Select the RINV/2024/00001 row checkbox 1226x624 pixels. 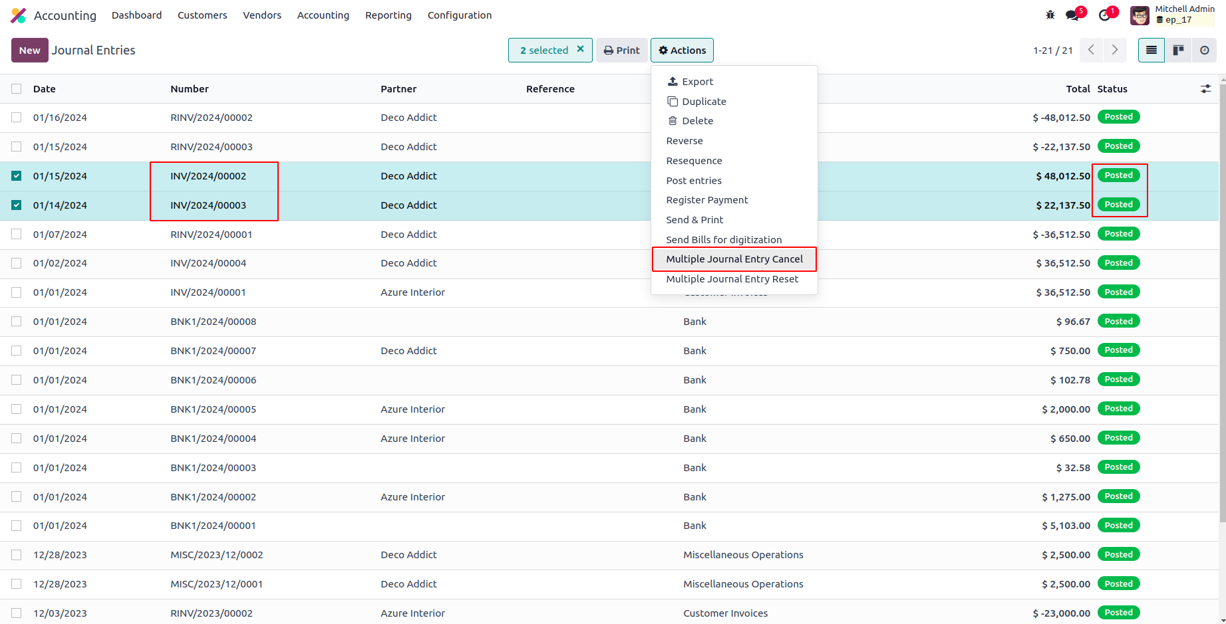pos(17,235)
